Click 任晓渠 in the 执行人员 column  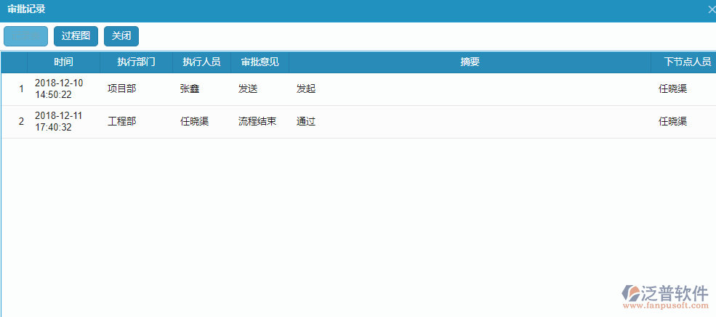tap(195, 122)
